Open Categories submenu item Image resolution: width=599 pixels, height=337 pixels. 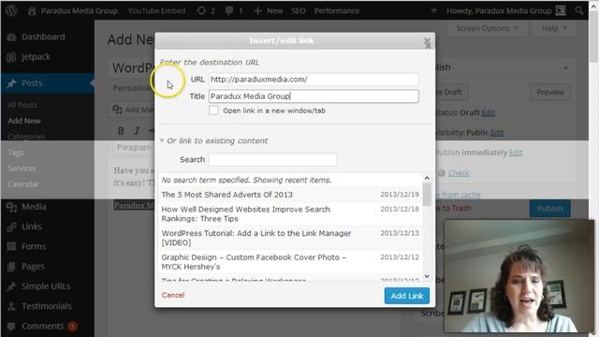(x=26, y=137)
